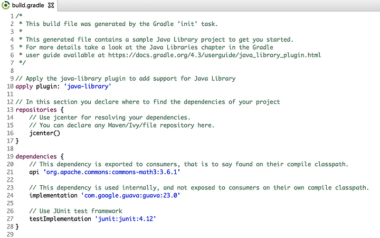Click 'This generated file contains a sample' comment
The width and height of the screenshot is (380, 238).
(x=159, y=40)
